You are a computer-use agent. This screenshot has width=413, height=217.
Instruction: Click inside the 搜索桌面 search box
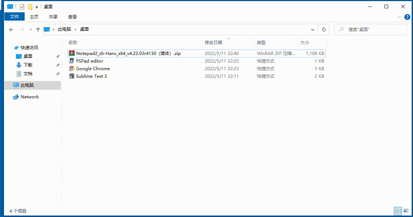pos(370,29)
